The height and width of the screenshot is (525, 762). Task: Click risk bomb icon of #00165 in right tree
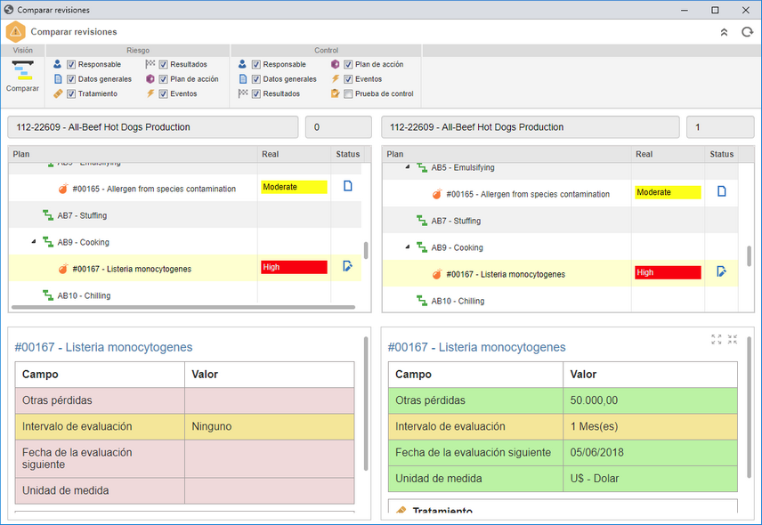[x=437, y=194]
